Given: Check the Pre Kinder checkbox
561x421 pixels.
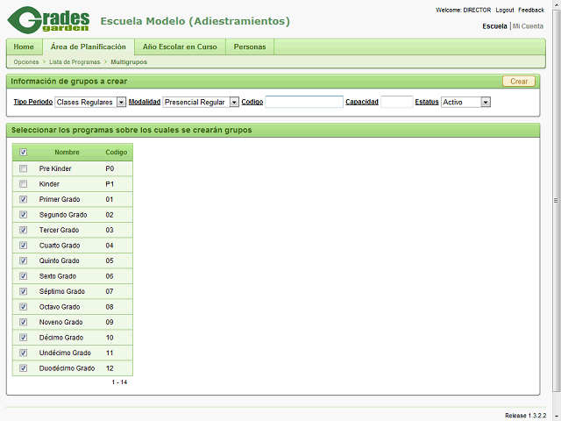Looking at the screenshot, I should pyautogui.click(x=23, y=168).
